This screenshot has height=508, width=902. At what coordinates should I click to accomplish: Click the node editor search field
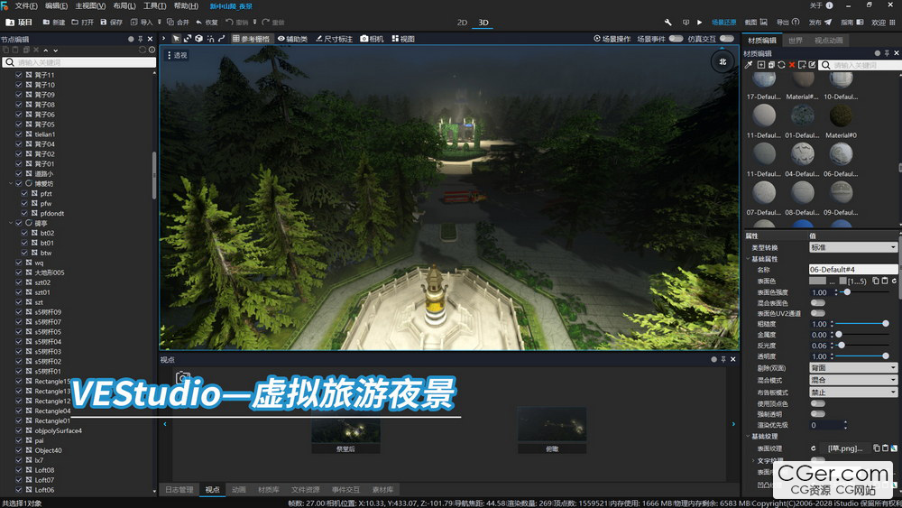tap(79, 62)
